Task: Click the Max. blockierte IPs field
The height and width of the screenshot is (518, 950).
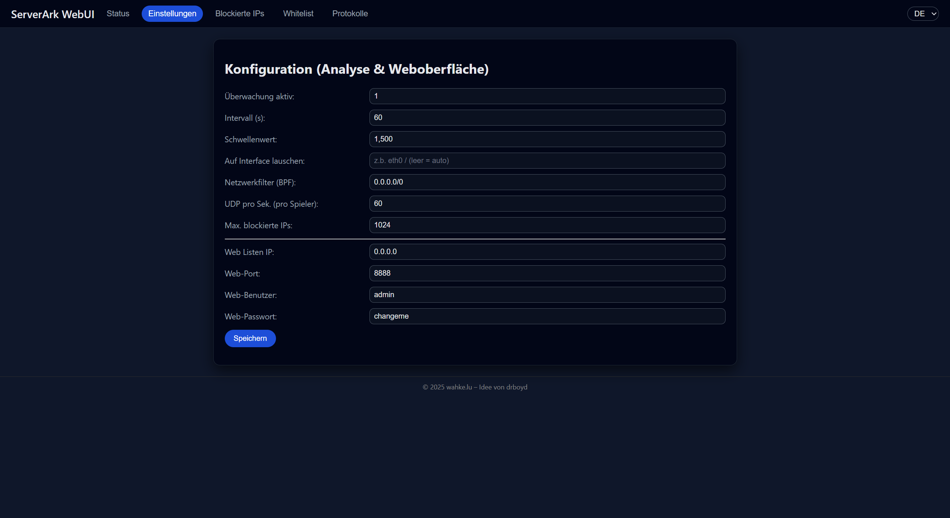Action: pyautogui.click(x=547, y=225)
